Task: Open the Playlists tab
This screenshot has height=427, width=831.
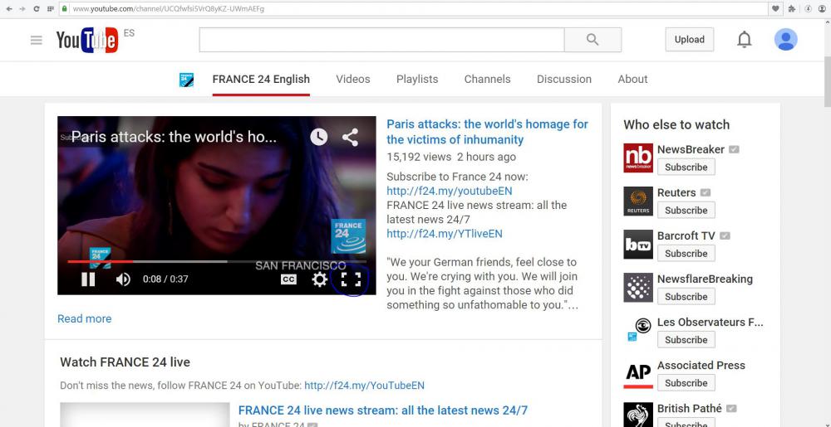Action: click(417, 79)
